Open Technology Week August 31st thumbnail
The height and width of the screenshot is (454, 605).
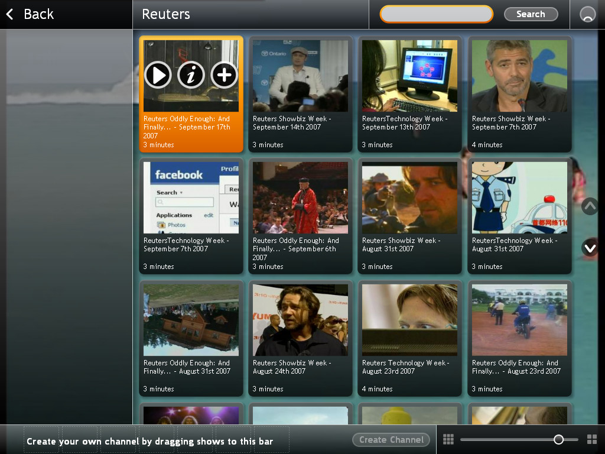pyautogui.click(x=519, y=197)
